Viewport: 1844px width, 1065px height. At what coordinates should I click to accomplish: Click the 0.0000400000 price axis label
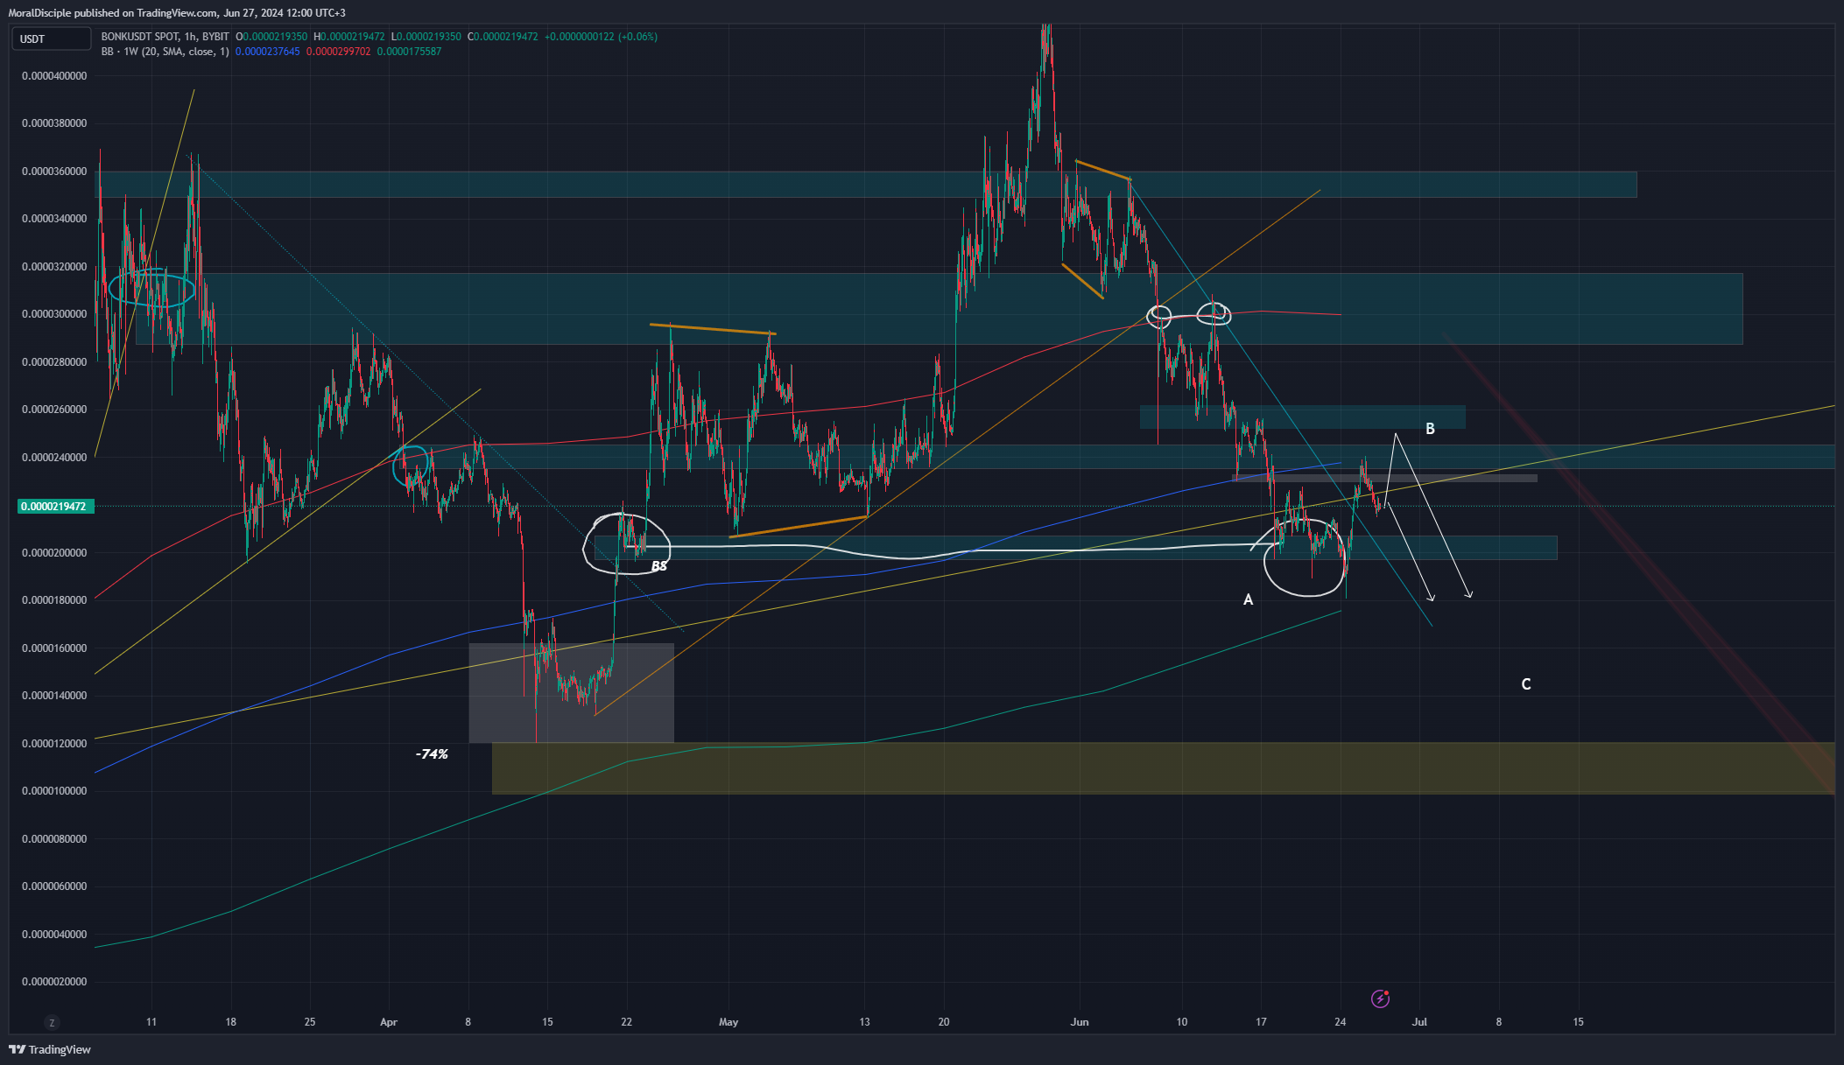pos(54,76)
